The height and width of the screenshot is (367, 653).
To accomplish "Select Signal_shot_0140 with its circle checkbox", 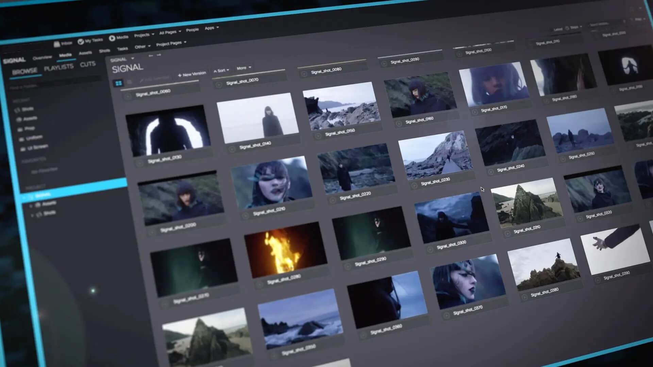I will point(232,149).
